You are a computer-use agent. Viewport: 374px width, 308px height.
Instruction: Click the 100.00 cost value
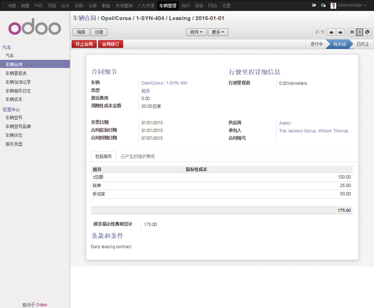click(x=344, y=177)
